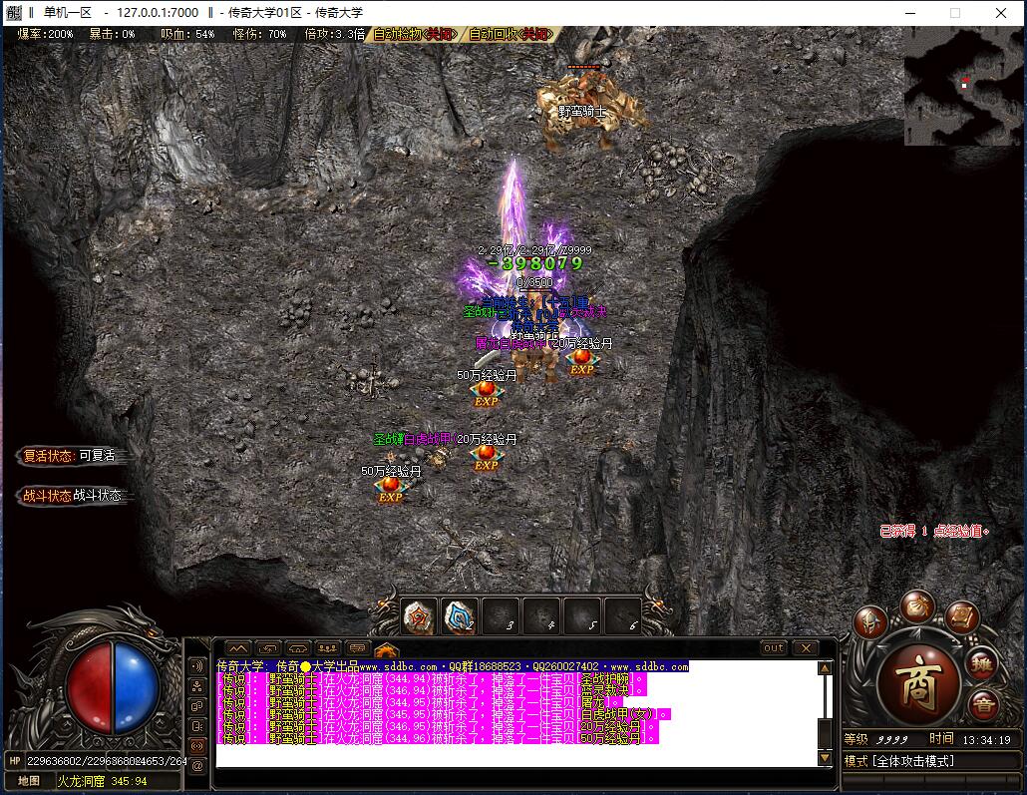Open the stall 摊 orb button

(980, 665)
